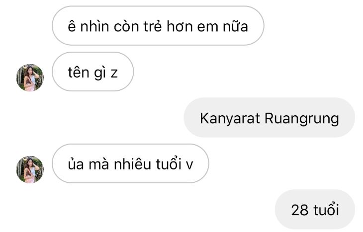
Task: Click the word "nhìn" in the top message
Action: pos(94,26)
